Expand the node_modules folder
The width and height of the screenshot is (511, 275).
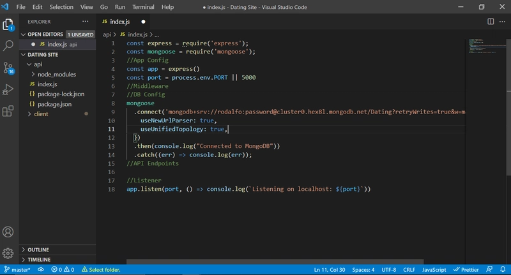point(33,74)
